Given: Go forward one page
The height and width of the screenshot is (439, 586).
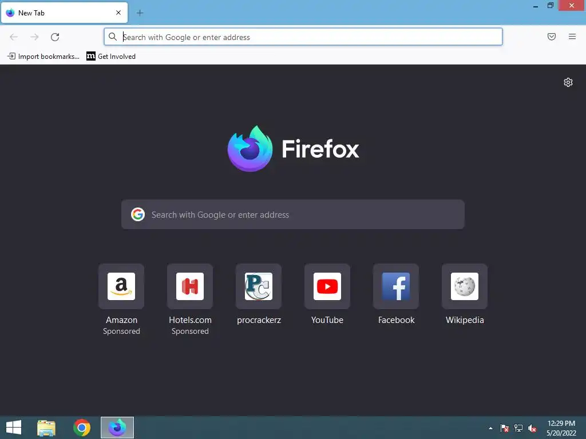Looking at the screenshot, I should pyautogui.click(x=34, y=37).
